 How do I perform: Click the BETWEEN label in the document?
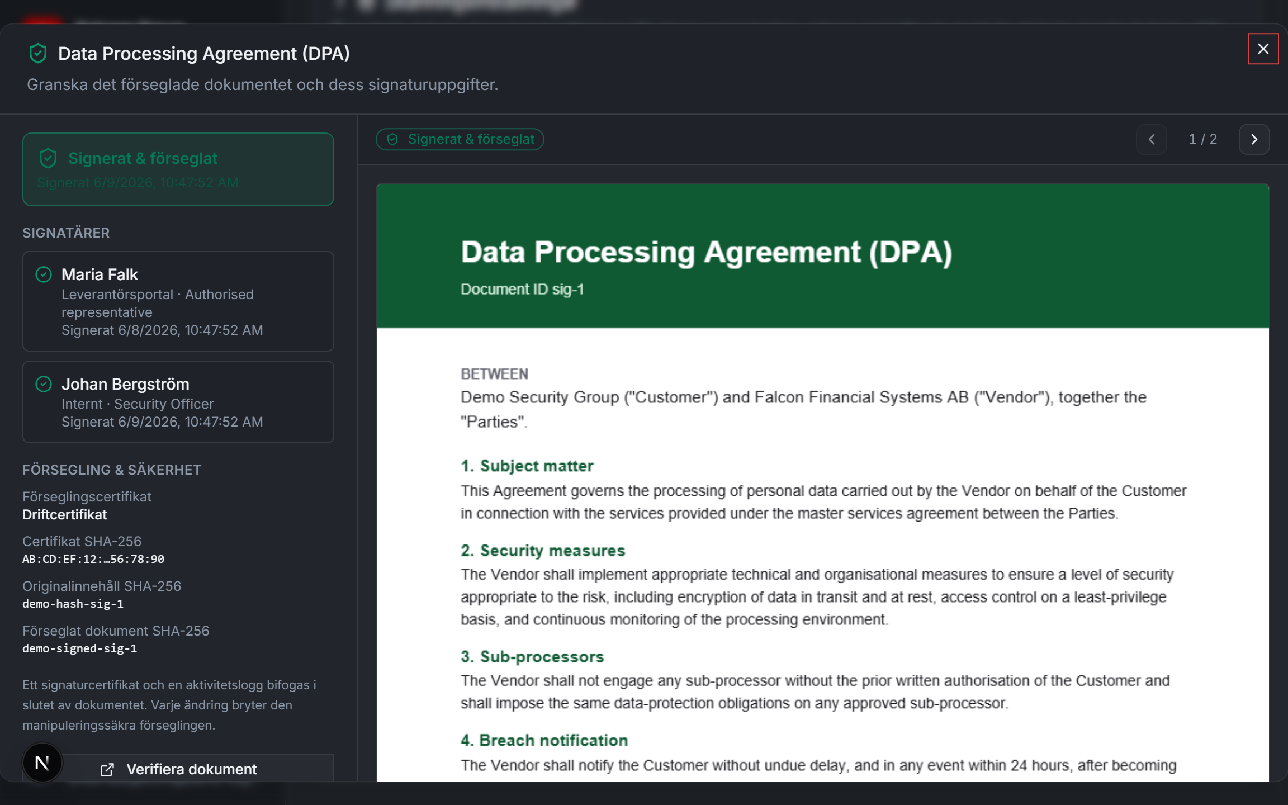point(494,374)
